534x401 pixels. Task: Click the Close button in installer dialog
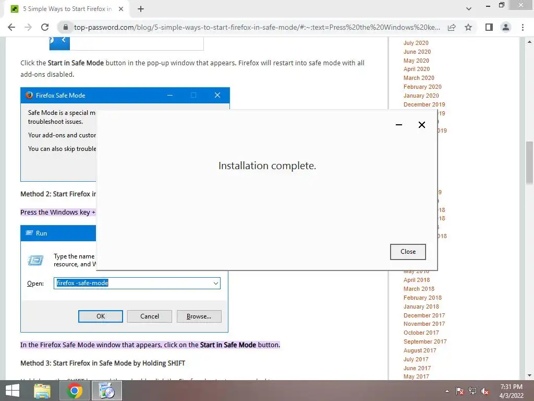(408, 252)
